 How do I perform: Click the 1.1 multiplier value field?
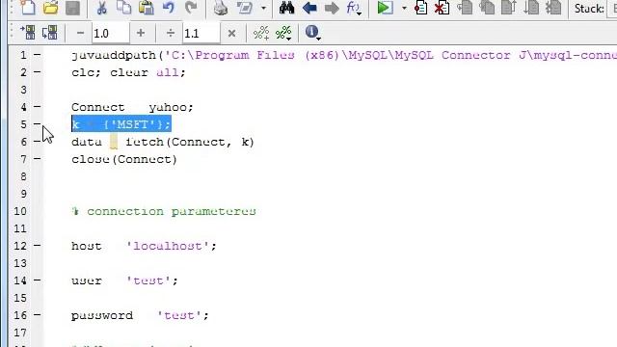coord(201,33)
